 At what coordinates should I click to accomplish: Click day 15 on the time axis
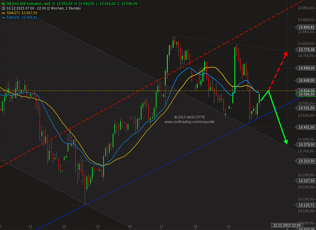click(98, 227)
